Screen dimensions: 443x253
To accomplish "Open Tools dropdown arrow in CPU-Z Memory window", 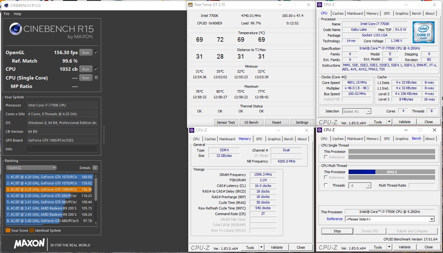I will (261, 247).
